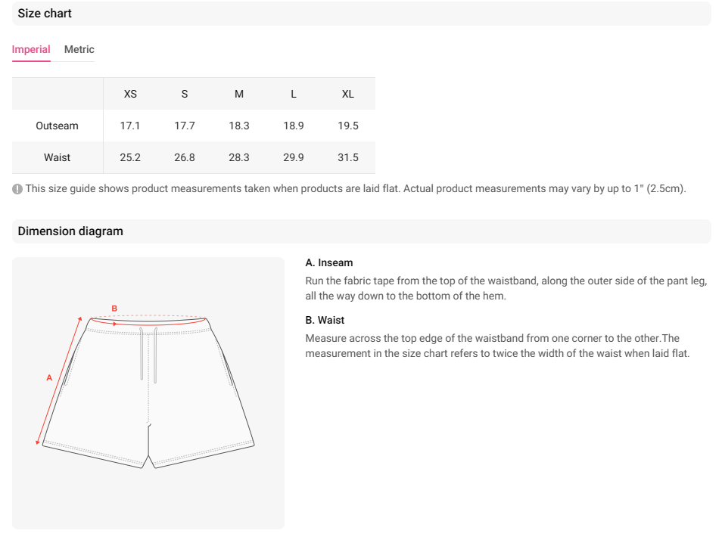Click the A. Inseam description heading
This screenshot has height=543, width=722.
(x=328, y=262)
